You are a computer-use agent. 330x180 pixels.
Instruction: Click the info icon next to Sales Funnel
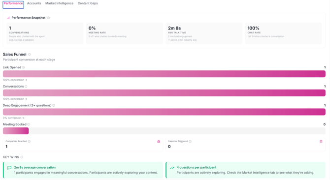pos(30,55)
